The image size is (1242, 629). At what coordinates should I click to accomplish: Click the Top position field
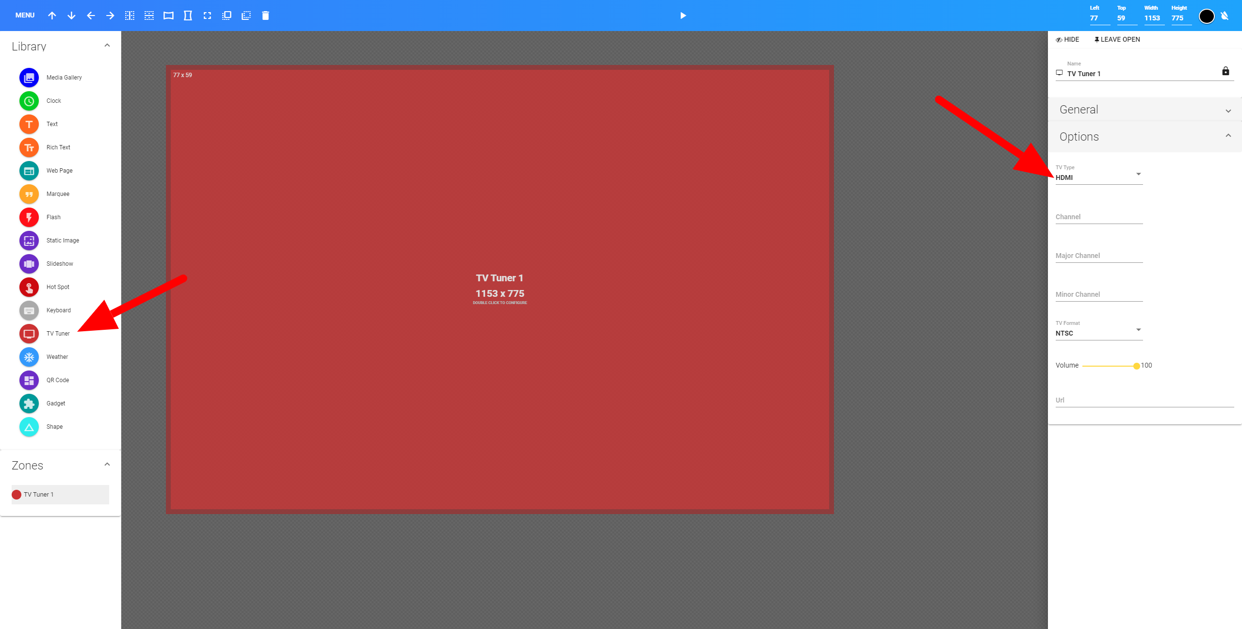coord(1127,18)
